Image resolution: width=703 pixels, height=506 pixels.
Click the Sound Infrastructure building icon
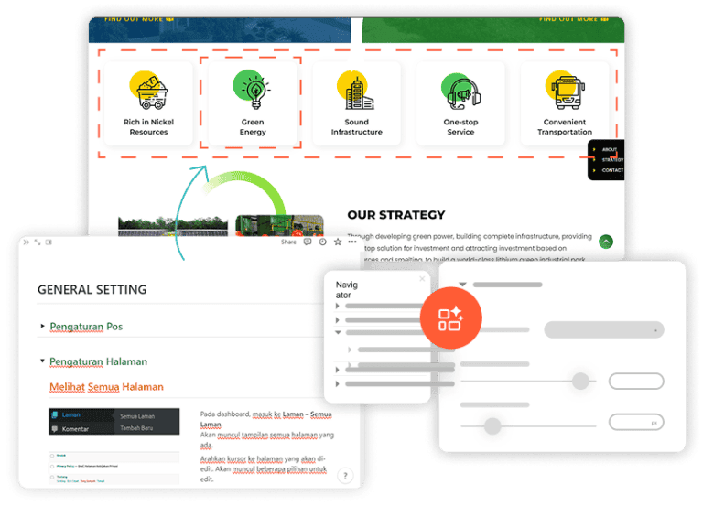[x=356, y=89]
